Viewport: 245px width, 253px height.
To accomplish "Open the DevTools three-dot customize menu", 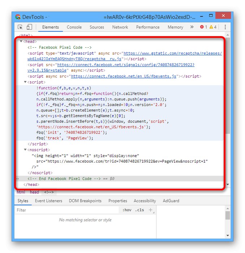I will [225, 27].
